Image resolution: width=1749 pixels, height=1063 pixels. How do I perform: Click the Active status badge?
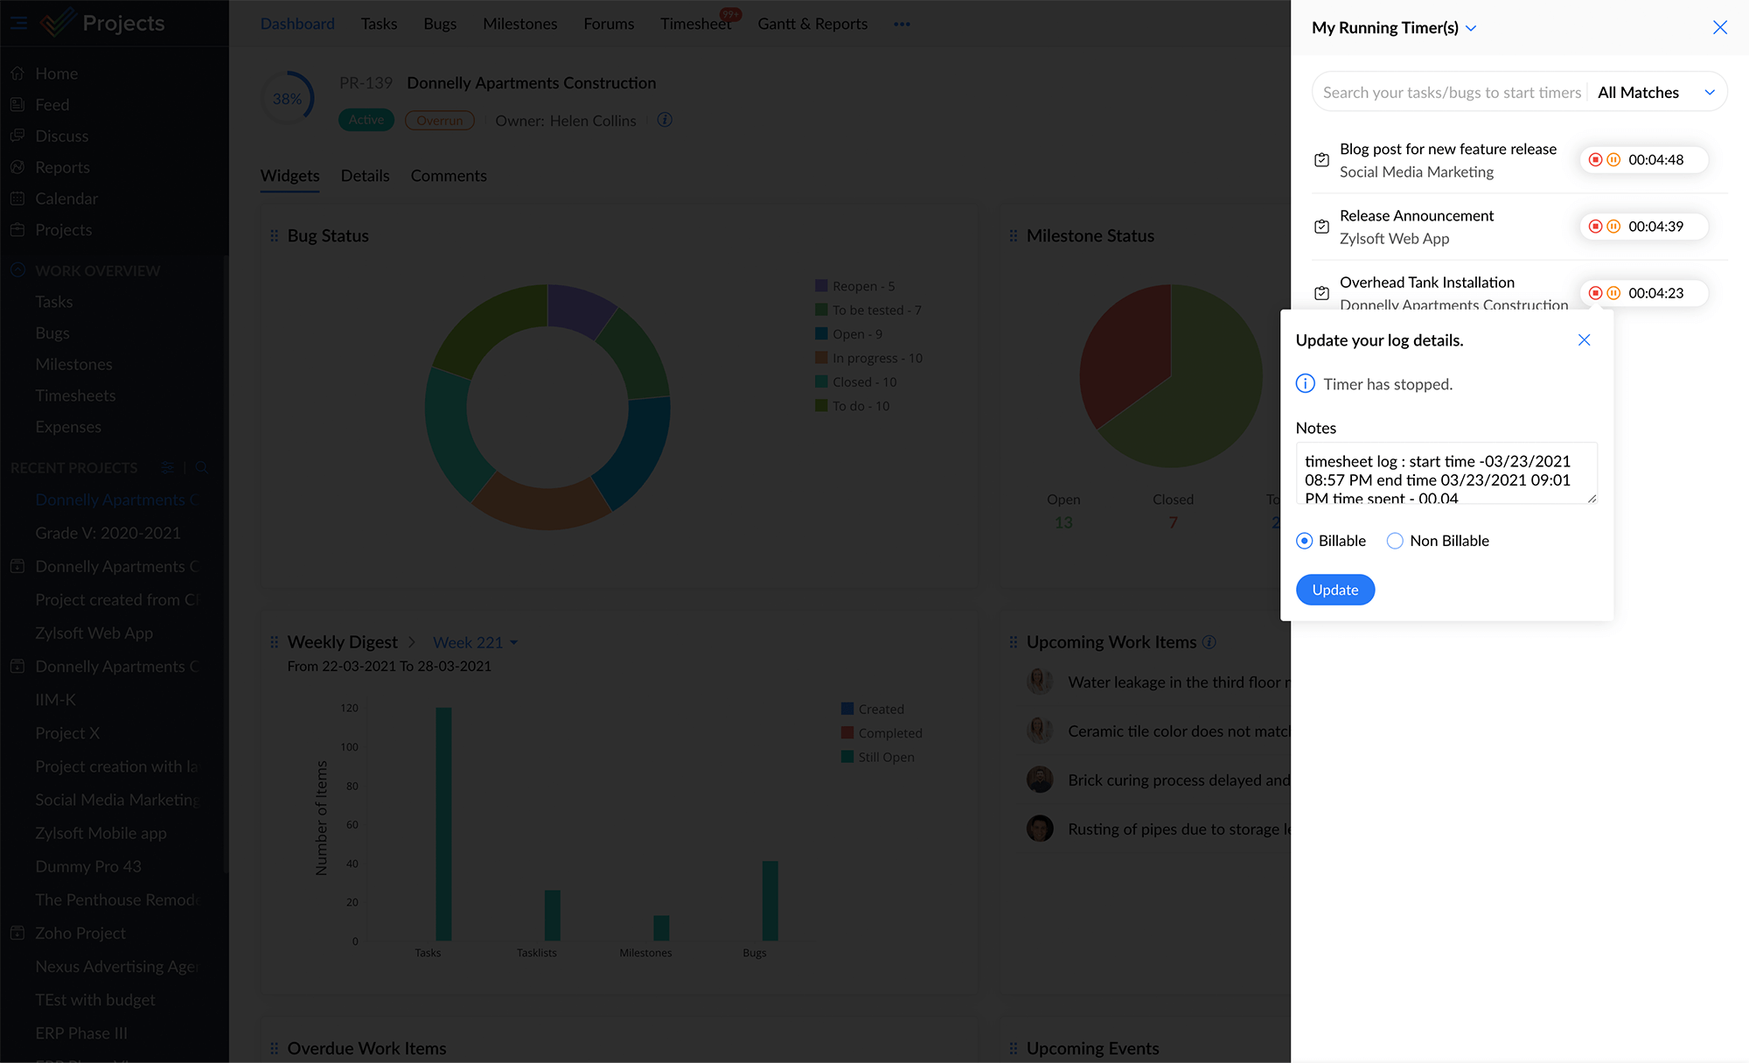(366, 121)
